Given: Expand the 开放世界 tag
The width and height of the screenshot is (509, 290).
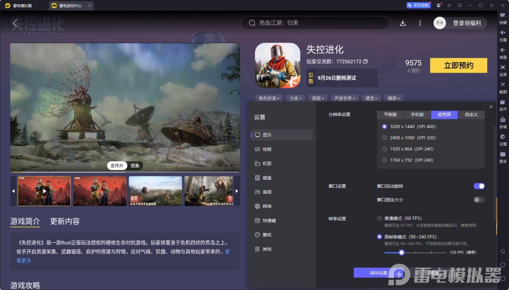Looking at the screenshot, I should click(x=345, y=98).
